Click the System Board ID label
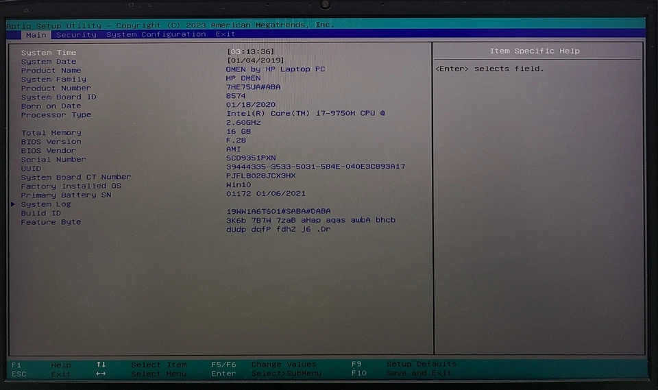This screenshot has width=658, height=390. tap(59, 97)
